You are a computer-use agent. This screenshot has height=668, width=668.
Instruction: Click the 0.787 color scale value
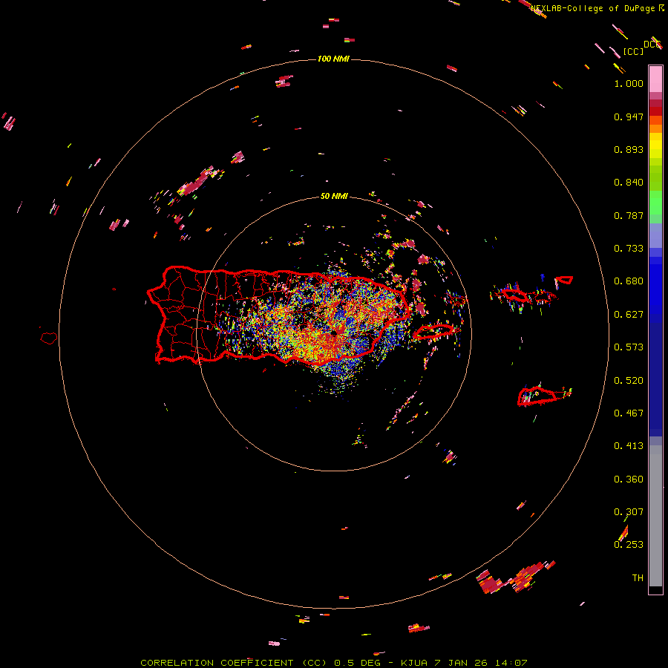[x=629, y=215]
